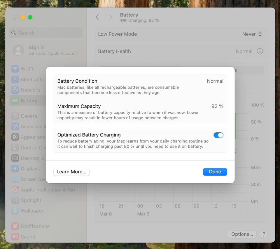Select Wallpaper icon in sidebar
This screenshot has width=280, height=249.
pyautogui.click(x=15, y=211)
